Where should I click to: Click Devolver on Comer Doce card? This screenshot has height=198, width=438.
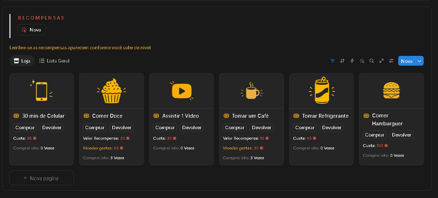click(x=122, y=127)
